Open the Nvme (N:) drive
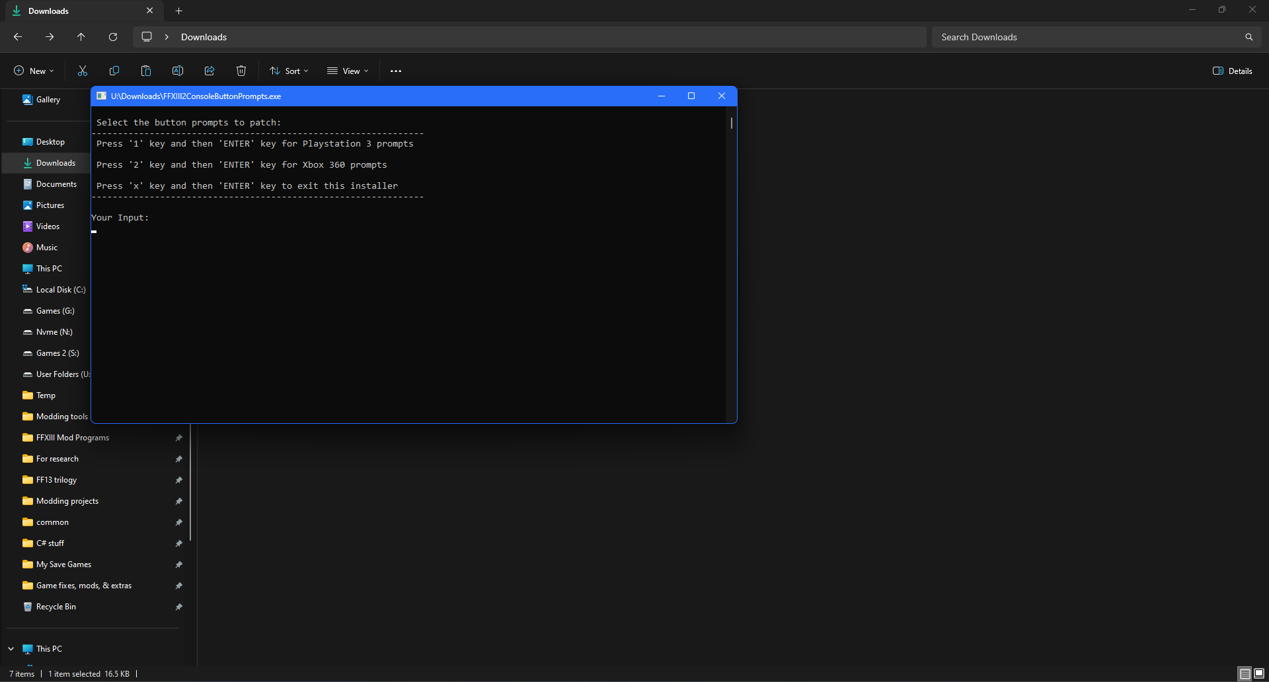Viewport: 1269px width, 682px height. pos(48,332)
